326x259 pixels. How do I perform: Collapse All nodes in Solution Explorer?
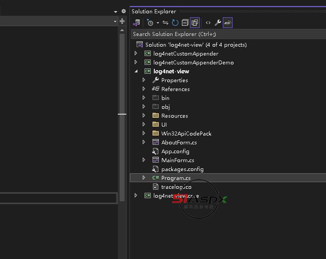(x=185, y=23)
